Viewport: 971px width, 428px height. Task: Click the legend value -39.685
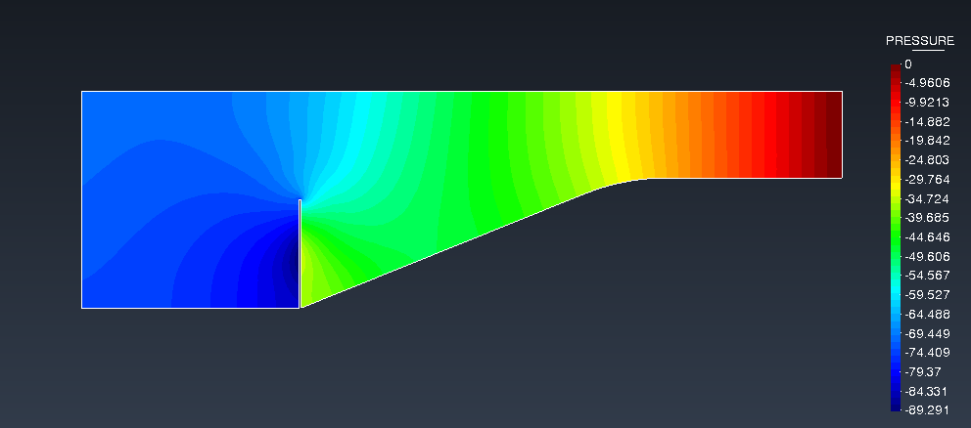coord(926,218)
